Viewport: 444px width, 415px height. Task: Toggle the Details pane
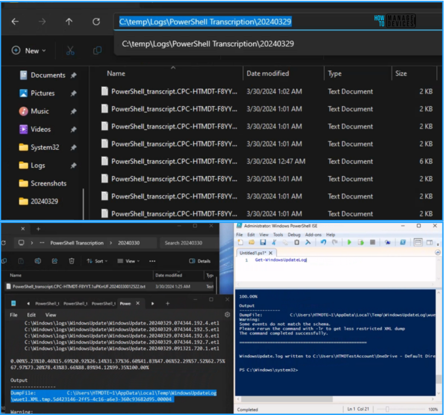click(x=200, y=261)
